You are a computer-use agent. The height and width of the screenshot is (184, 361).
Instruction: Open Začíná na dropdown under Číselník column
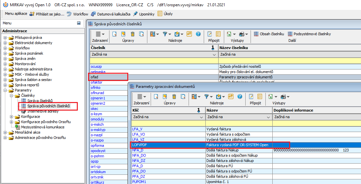tap(215, 54)
